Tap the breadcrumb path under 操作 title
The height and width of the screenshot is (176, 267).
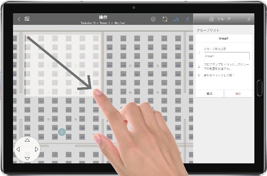(x=103, y=23)
